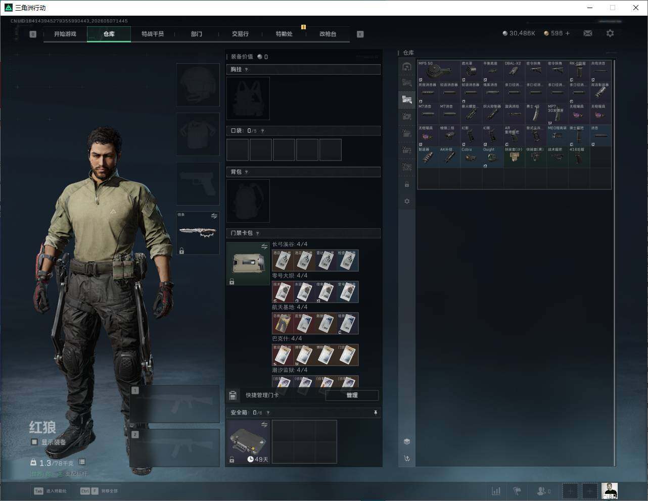Select the DBAL-X2 laser item
Screen dimensions: 648x501
(515, 70)
